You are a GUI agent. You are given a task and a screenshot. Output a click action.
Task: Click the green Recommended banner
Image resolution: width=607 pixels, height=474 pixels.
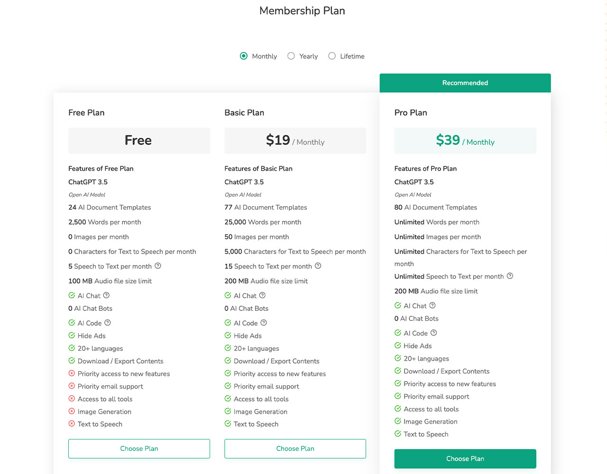pyautogui.click(x=465, y=83)
